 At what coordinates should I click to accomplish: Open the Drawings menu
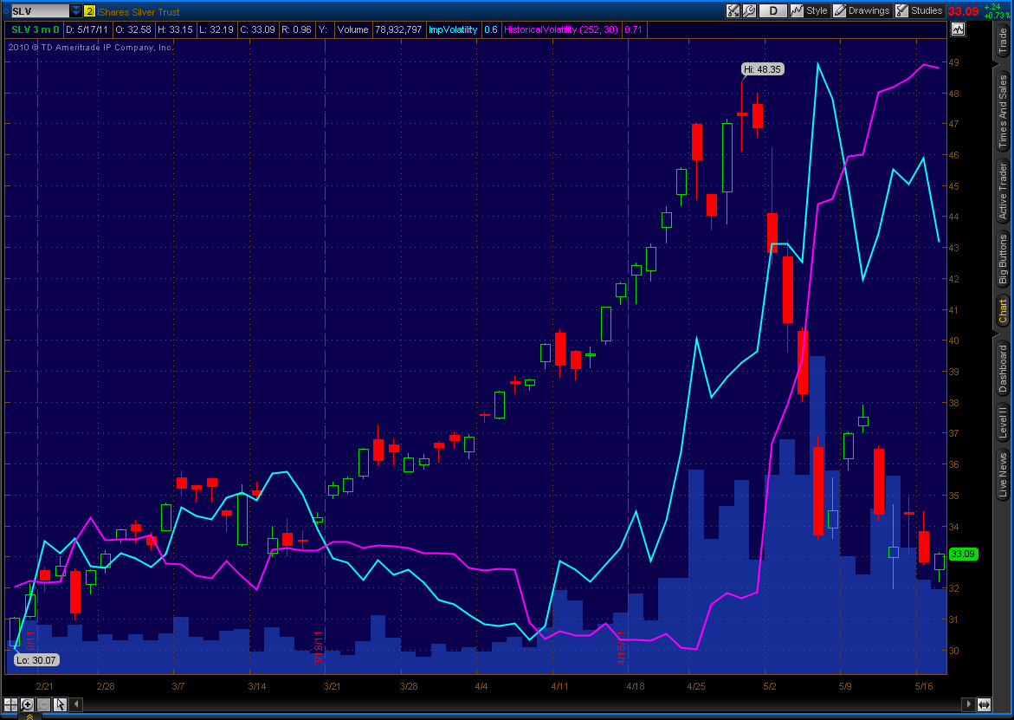pyautogui.click(x=862, y=11)
